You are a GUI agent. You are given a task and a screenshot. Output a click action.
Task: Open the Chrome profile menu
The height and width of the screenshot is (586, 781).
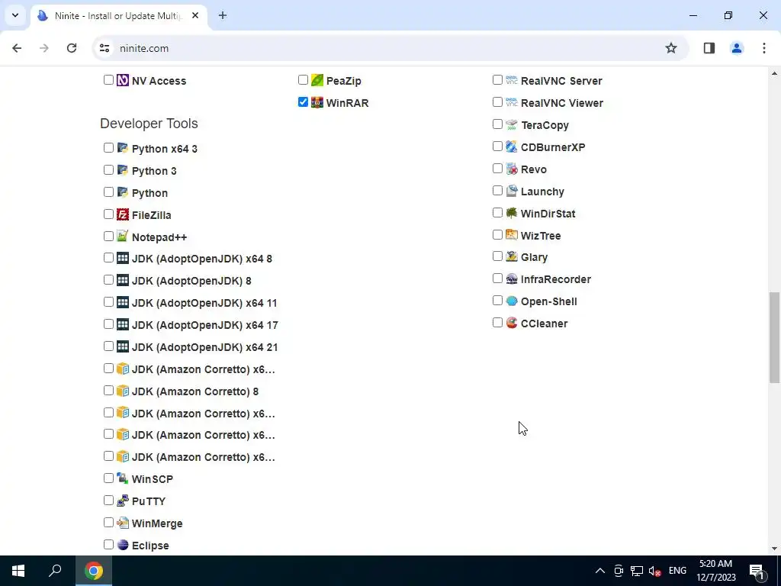tap(736, 48)
